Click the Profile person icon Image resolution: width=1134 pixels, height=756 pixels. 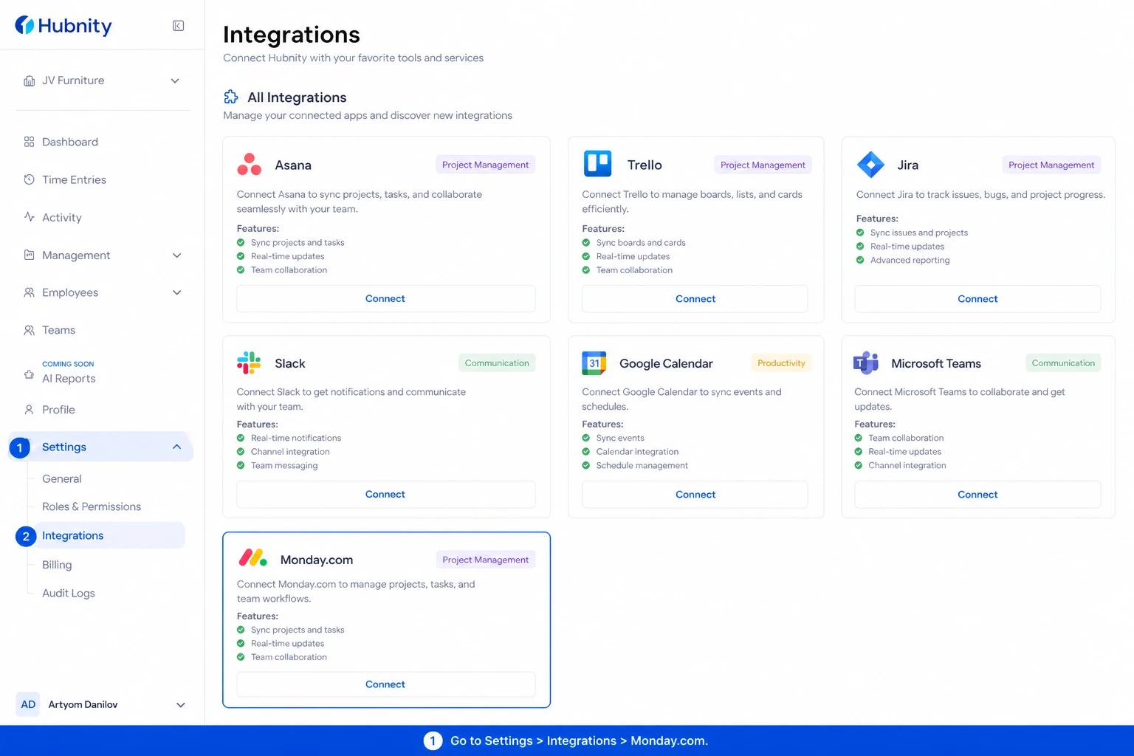tap(29, 410)
